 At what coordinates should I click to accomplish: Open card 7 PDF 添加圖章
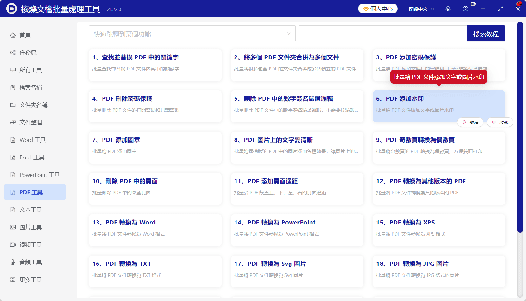pyautogui.click(x=155, y=148)
